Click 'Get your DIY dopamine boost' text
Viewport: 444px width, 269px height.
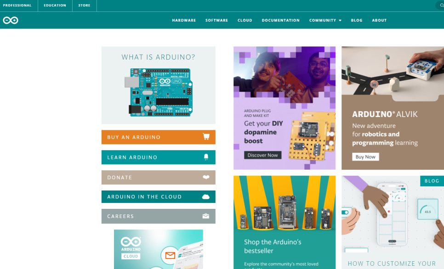coord(263,132)
